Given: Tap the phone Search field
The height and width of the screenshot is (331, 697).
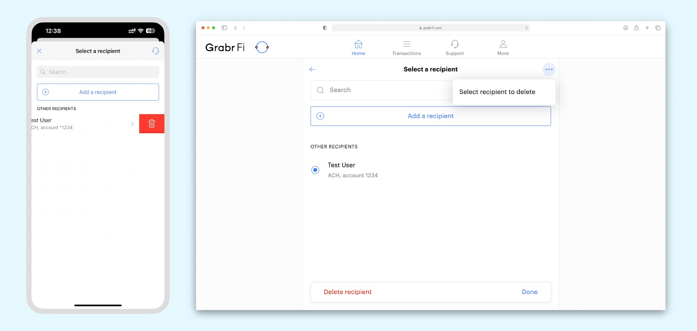Looking at the screenshot, I should (x=98, y=72).
